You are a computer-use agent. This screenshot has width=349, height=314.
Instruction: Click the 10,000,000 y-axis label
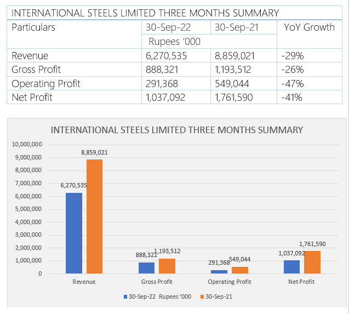[27, 144]
